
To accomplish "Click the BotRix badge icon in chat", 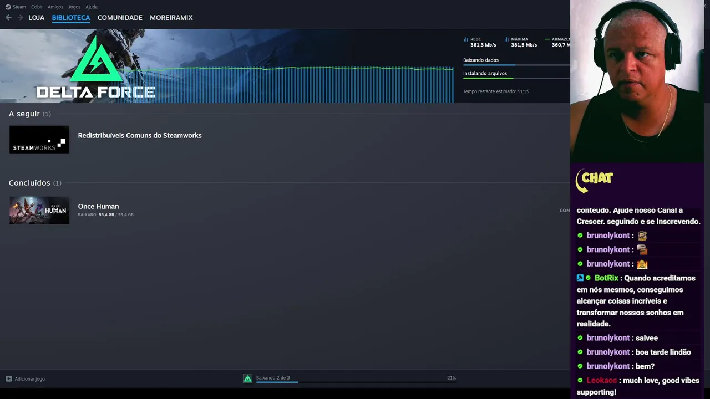I will 580,278.
